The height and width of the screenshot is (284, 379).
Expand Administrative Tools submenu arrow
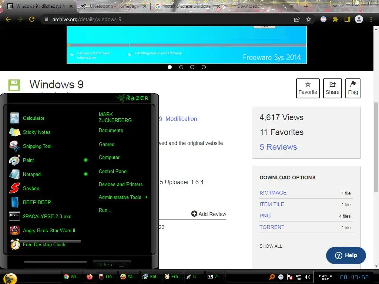click(x=147, y=197)
